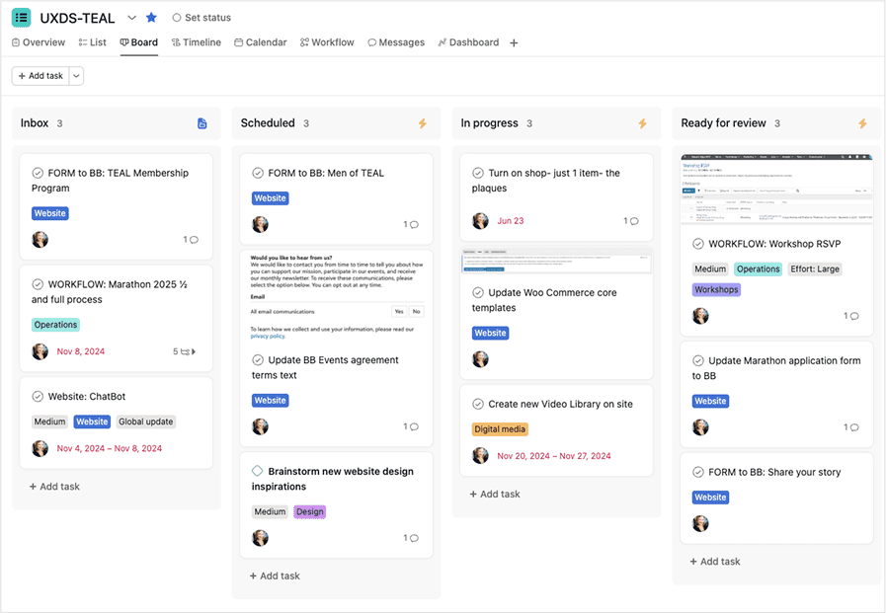Screen dimensions: 886x613
Task: Click the lightning icon in Ready for review column
Action: point(862,123)
